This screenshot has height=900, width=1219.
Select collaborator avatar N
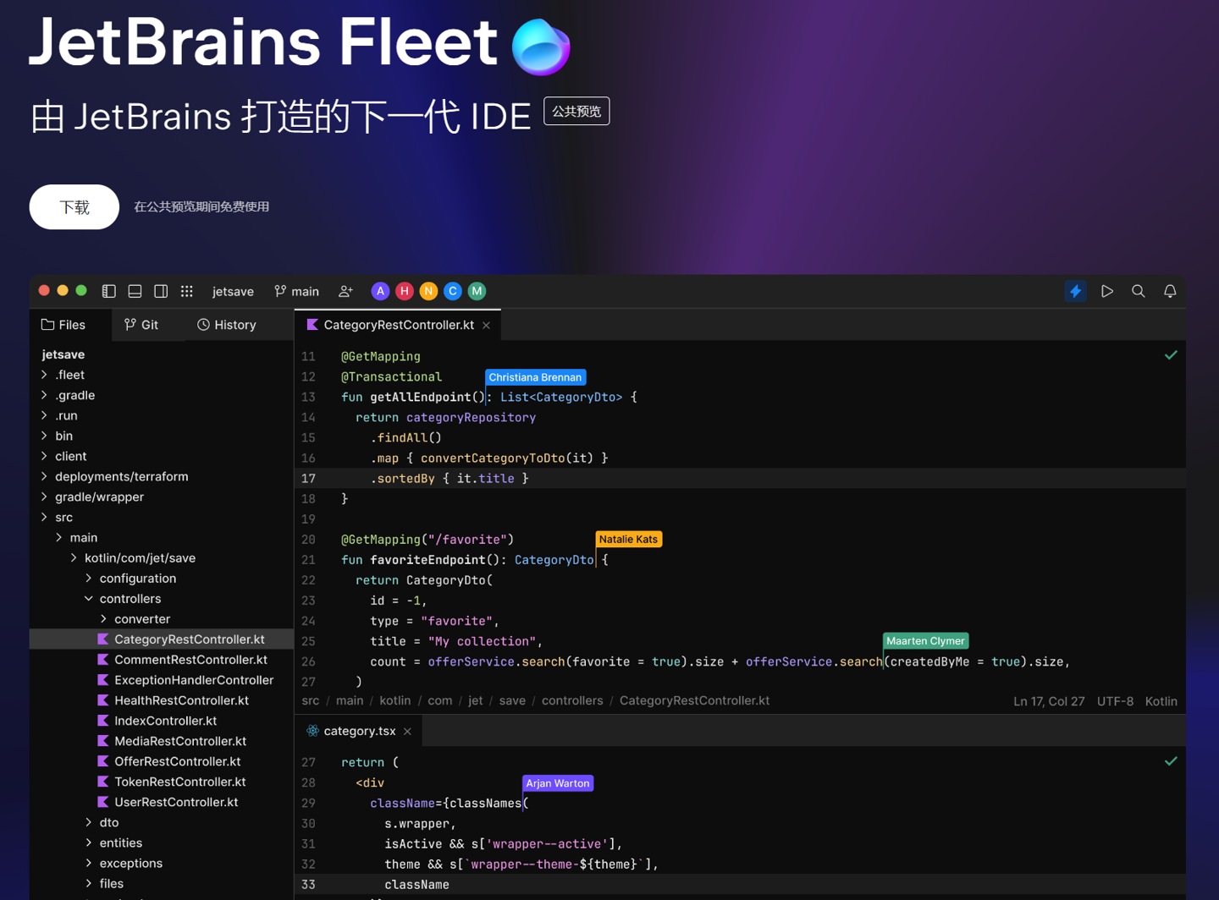pos(428,291)
